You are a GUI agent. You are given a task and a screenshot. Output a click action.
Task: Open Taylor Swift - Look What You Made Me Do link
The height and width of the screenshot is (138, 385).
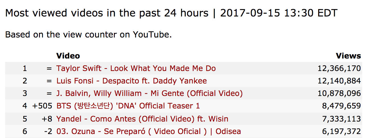pyautogui.click(x=136, y=68)
